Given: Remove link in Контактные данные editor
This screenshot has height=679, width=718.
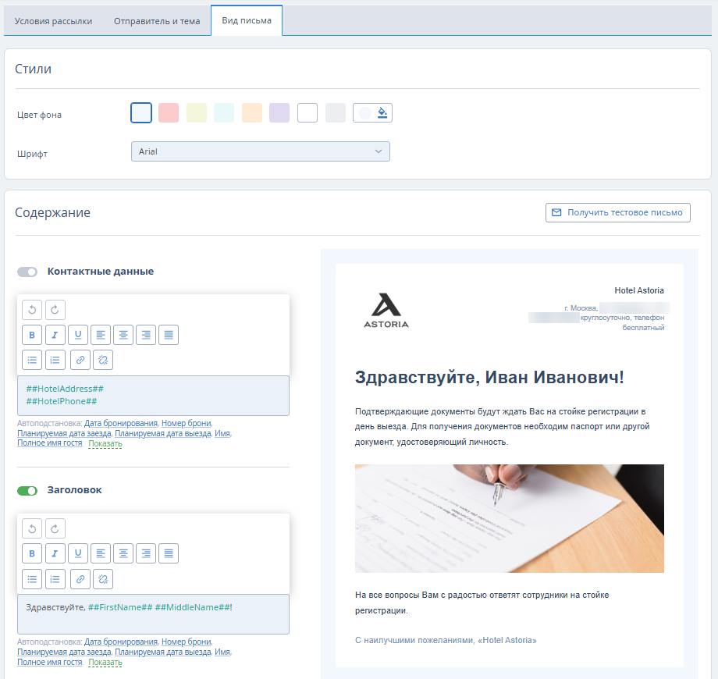Looking at the screenshot, I should (x=103, y=360).
